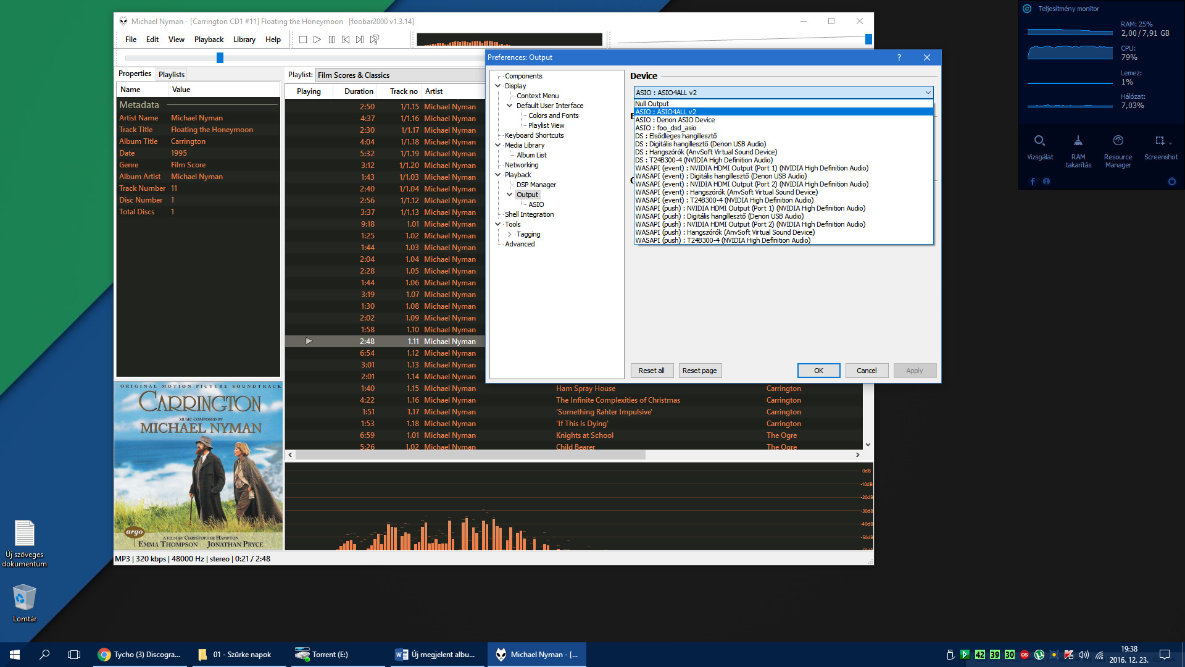Click the help question mark in Preferences
This screenshot has width=1185, height=667.
click(899, 57)
